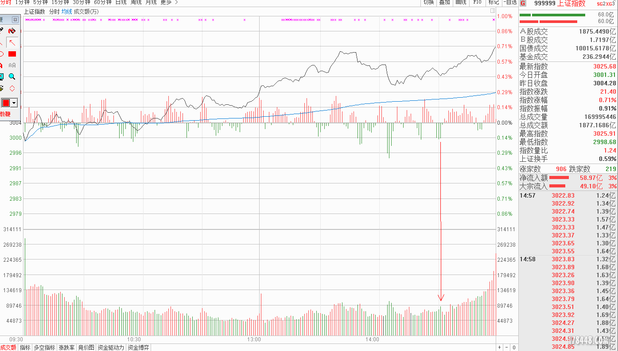The width and height of the screenshot is (618, 351).
Task: Open F10 company information
Action: pyautogui.click(x=477, y=2)
